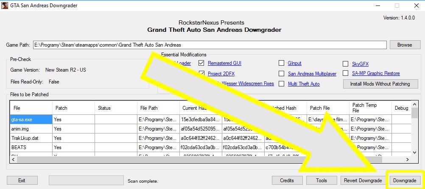
Task: Click the horizontal scrollbar left arrow
Action: (x=13, y=160)
